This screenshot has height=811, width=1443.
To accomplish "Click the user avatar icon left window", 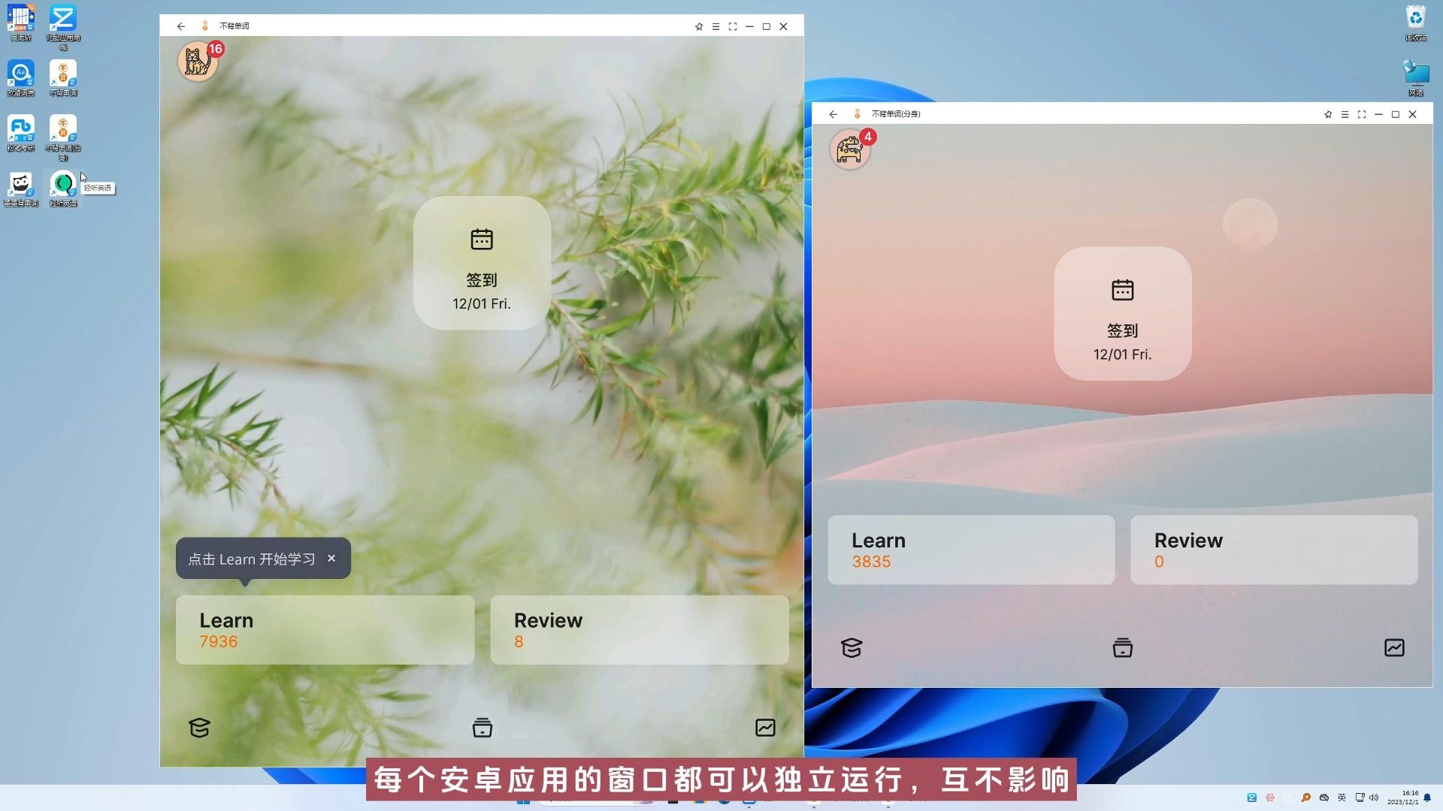I will (x=197, y=60).
